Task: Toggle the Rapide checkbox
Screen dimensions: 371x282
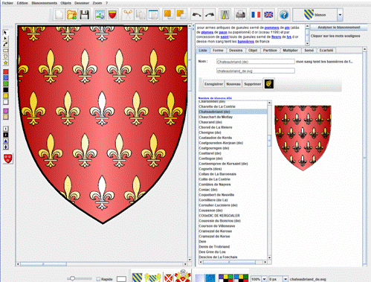Action: tap(98, 279)
